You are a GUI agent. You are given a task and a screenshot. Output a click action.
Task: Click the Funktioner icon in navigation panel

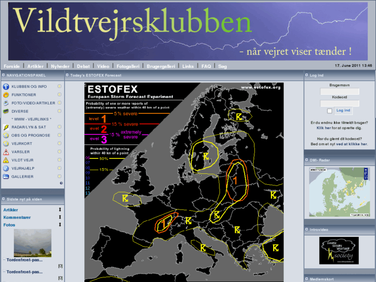point(6,95)
